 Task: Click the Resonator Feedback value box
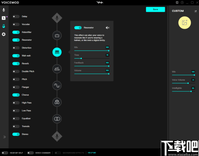[107, 63]
